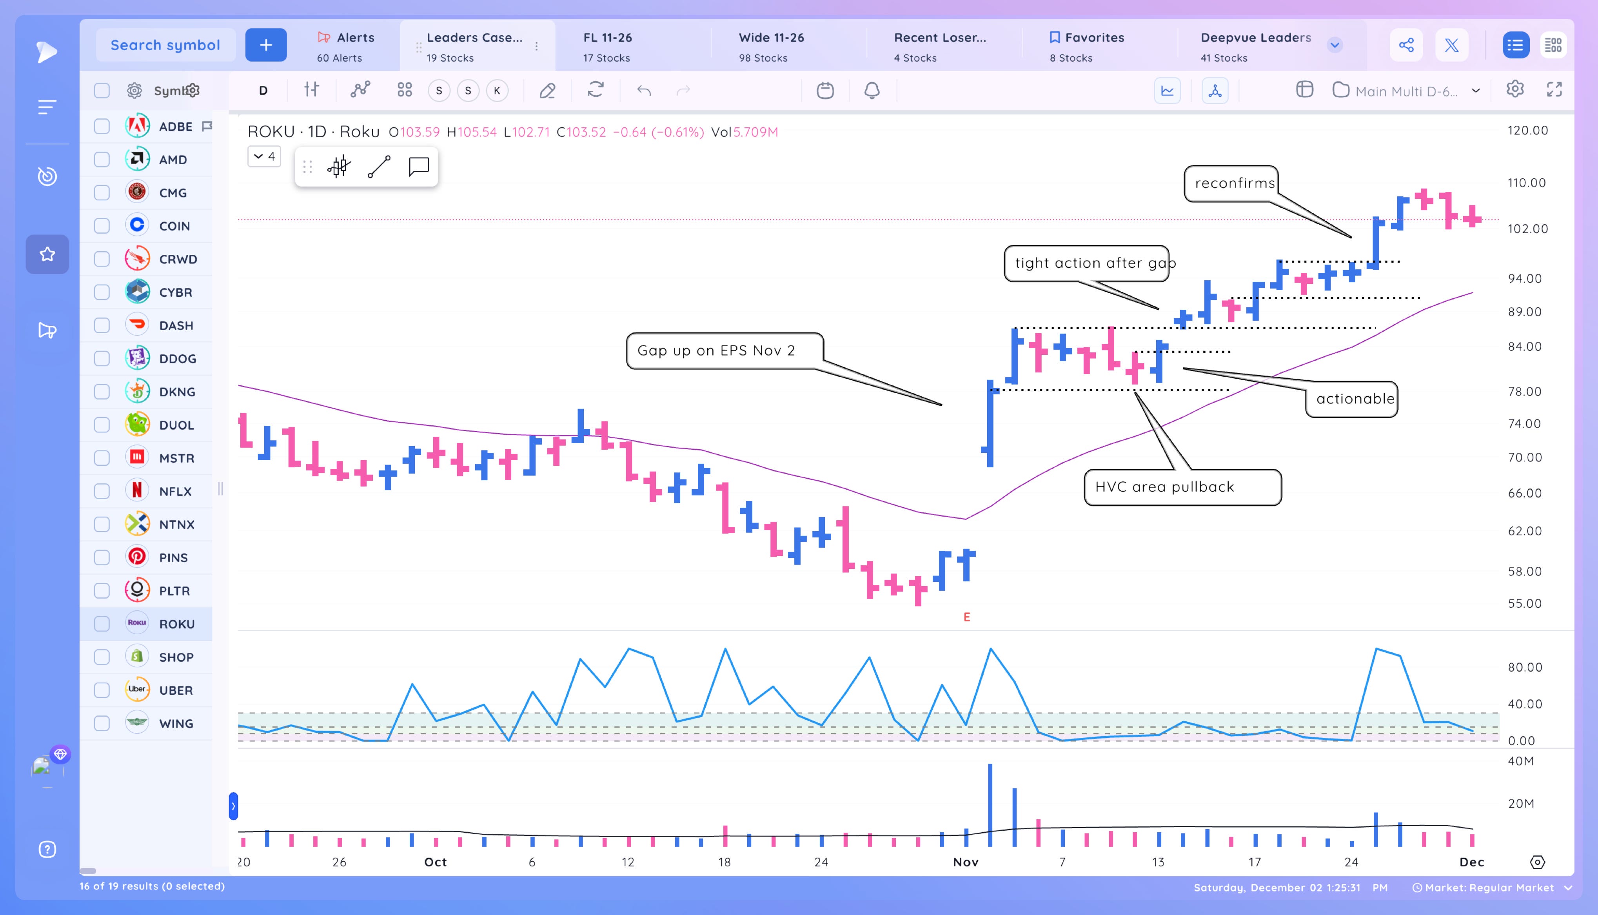Select the star watchlists sidebar icon
Viewport: 1598px width, 915px height.
tap(47, 254)
